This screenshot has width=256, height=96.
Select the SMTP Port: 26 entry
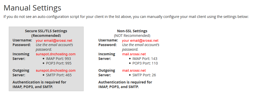click(x=144, y=75)
